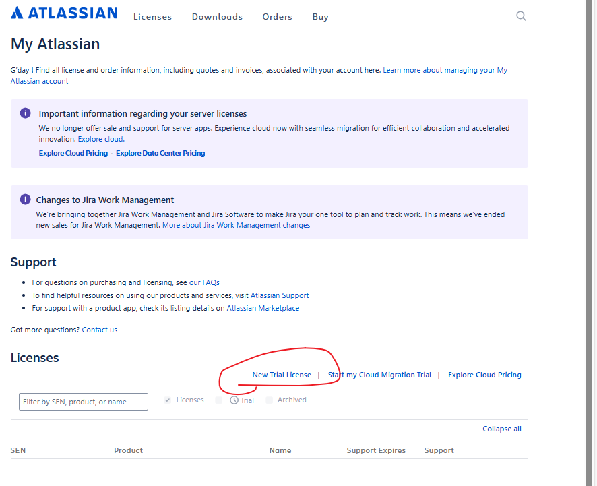This screenshot has height=486, width=597.
Task: Visit the Atlassian Support link
Action: 280,295
